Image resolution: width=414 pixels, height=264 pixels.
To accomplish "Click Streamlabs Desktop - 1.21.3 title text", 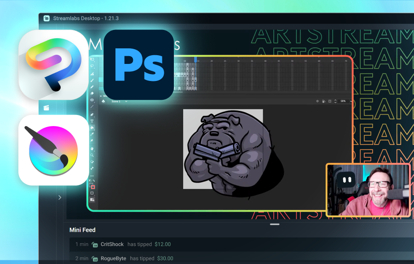I will [x=86, y=18].
